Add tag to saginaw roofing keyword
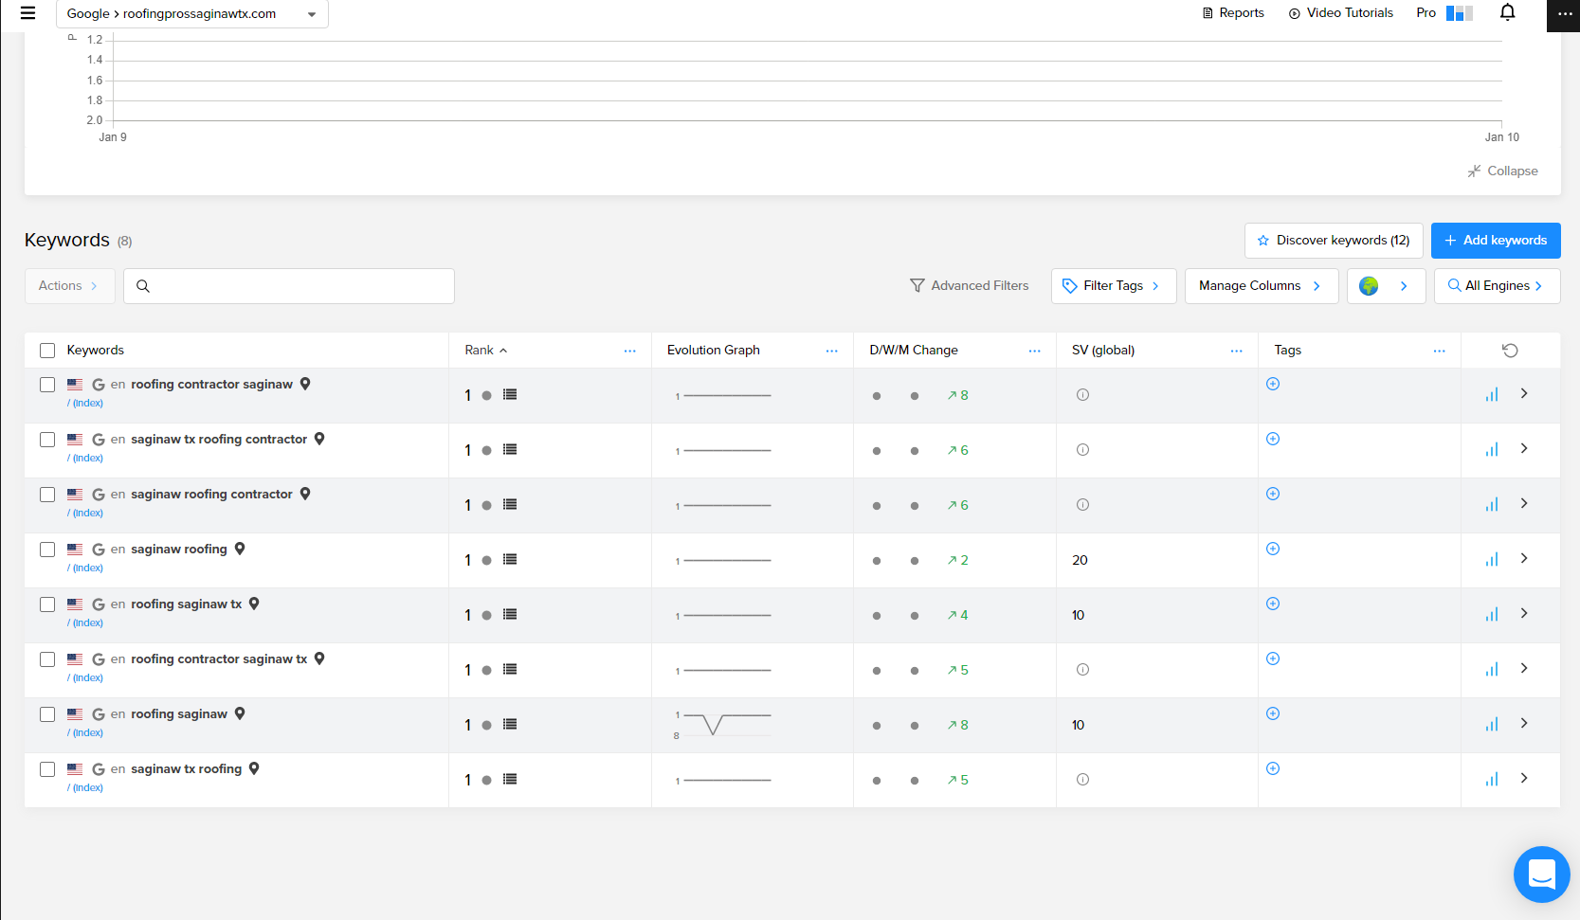This screenshot has height=920, width=1580. 1273,549
